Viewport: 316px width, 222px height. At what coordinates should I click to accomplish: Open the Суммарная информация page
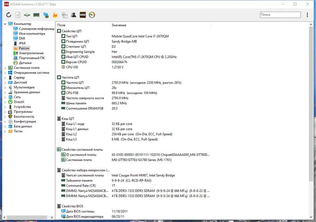pos(36,29)
